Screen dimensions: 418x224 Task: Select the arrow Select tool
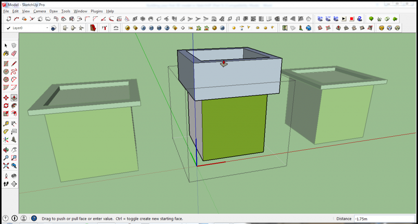coord(6,46)
